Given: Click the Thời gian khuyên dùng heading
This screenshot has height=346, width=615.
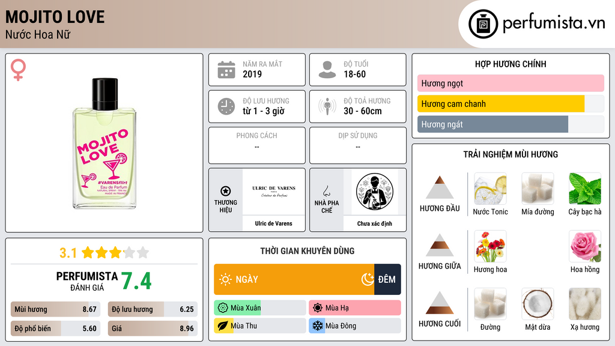Looking at the screenshot, I should (x=307, y=251).
